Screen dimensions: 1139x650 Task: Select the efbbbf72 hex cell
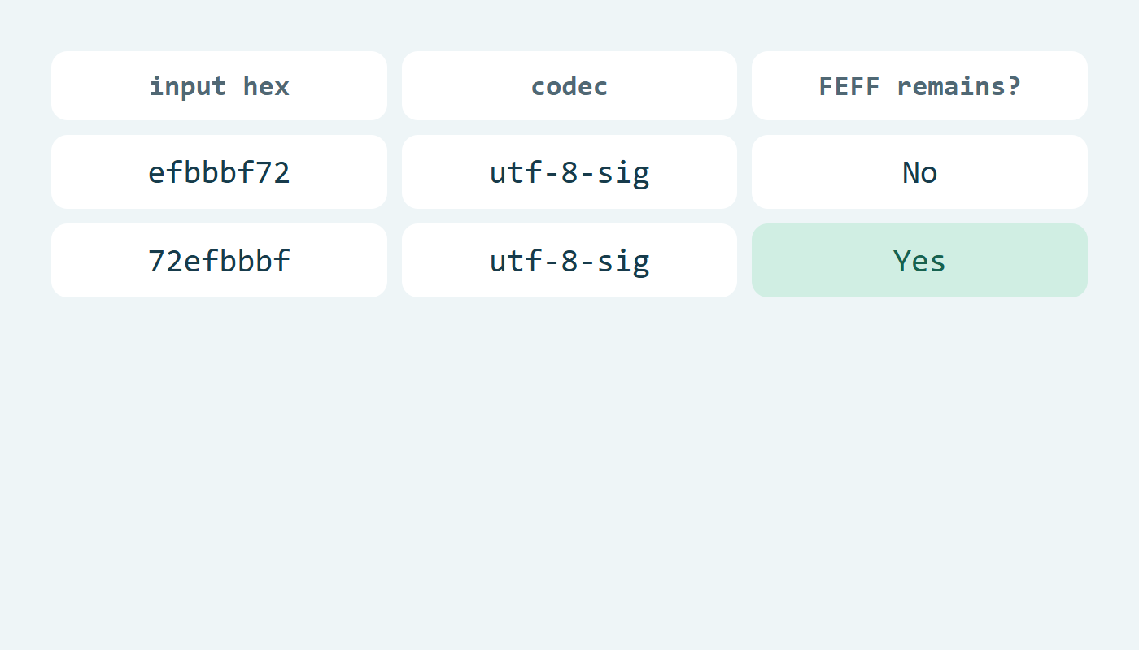coord(219,172)
